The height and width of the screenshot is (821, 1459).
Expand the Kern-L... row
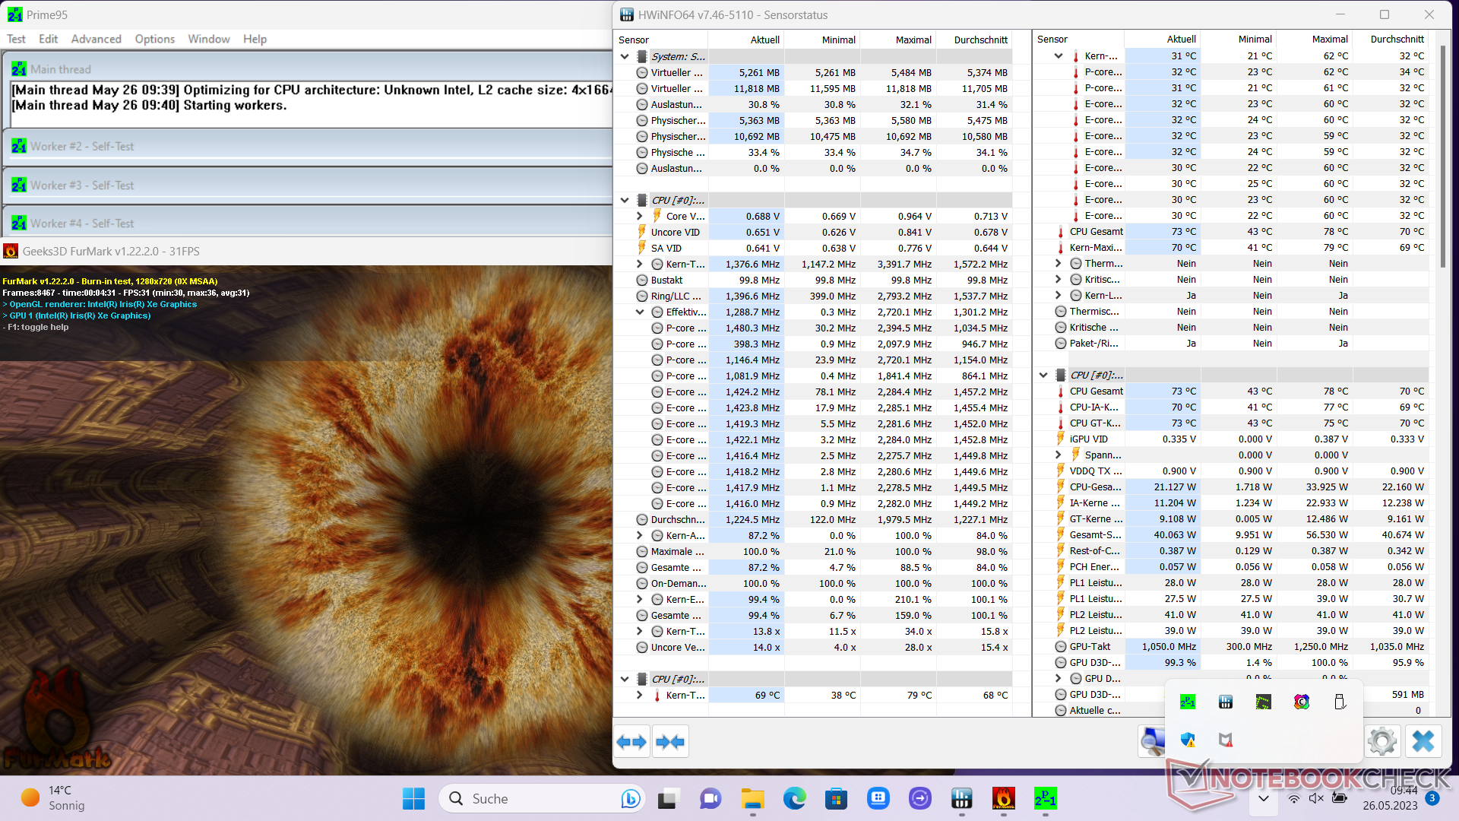[1059, 295]
